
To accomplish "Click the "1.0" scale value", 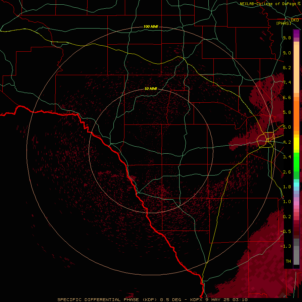I will [x=287, y=202].
